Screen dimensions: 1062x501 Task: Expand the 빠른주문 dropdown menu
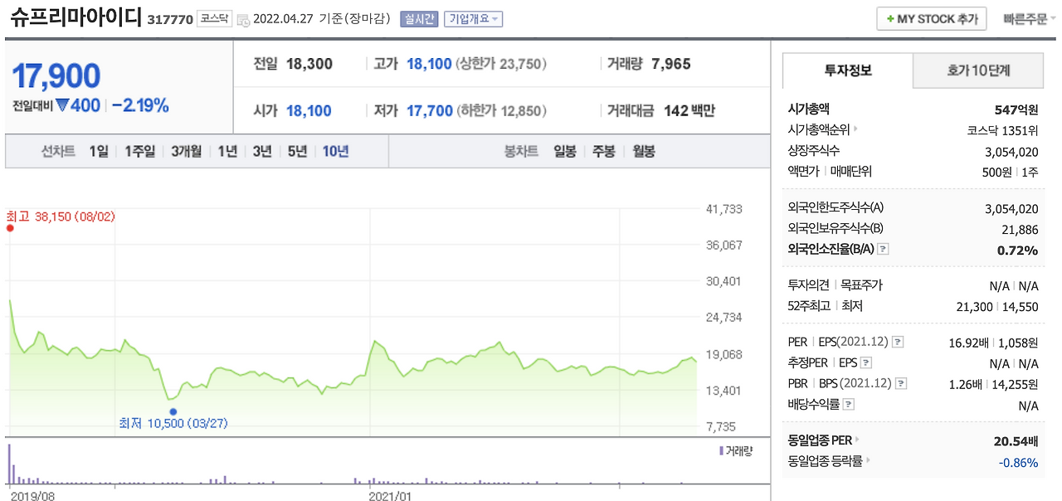[1027, 17]
